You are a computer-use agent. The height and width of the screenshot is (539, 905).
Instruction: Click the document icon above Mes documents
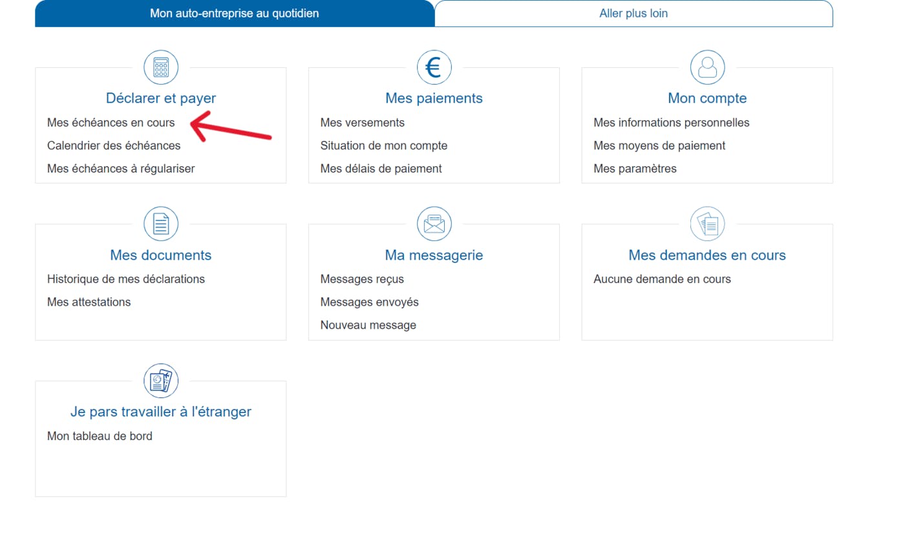click(160, 224)
